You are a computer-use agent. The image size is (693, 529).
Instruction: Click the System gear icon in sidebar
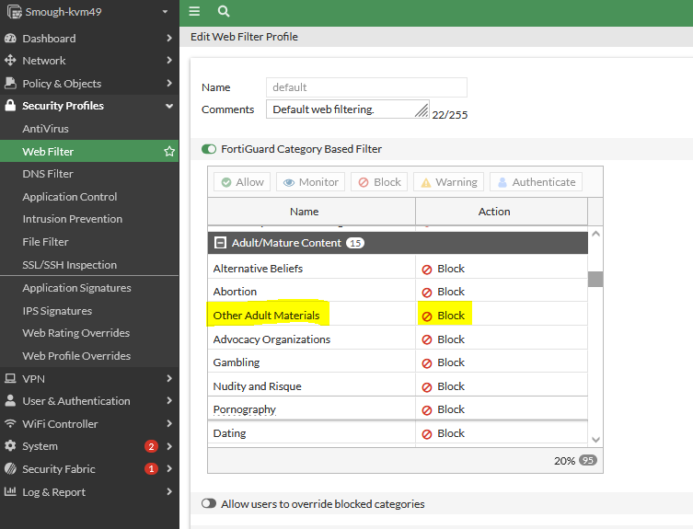pos(11,446)
